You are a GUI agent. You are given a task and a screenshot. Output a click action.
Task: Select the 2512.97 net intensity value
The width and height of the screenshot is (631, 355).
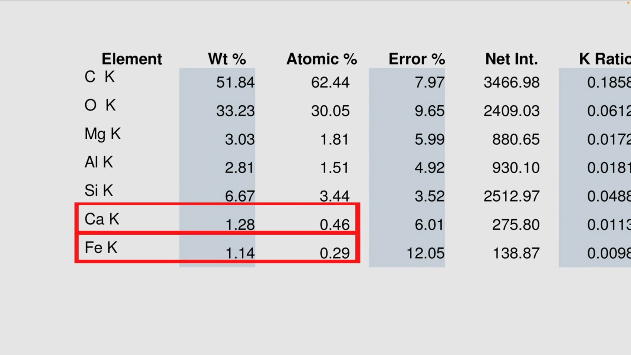click(x=512, y=196)
